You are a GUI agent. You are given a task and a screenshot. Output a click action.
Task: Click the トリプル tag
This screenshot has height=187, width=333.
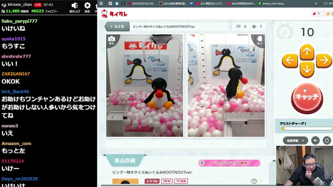click(152, 181)
